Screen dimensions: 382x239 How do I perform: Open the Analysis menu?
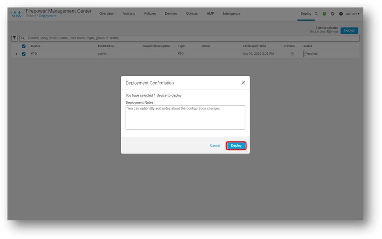[x=128, y=14]
